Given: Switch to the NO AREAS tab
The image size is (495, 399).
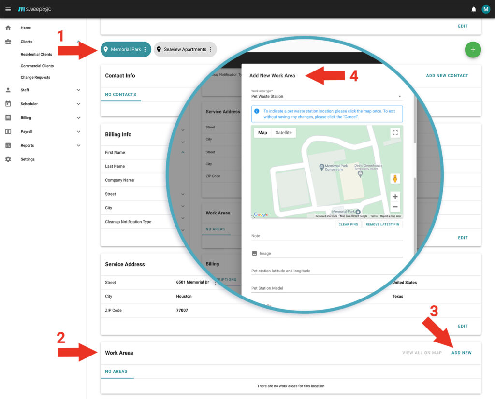Looking at the screenshot, I should (116, 371).
